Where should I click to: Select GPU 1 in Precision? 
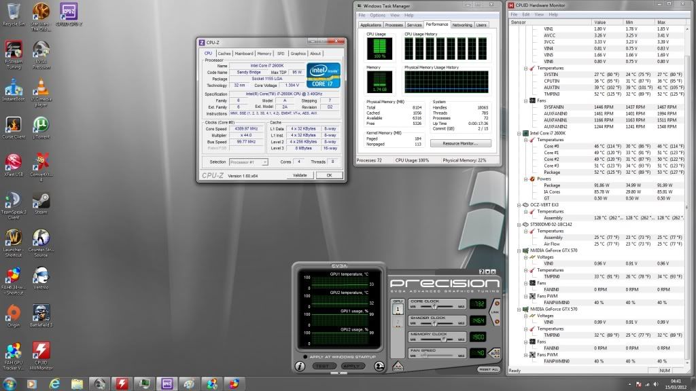pos(398,309)
